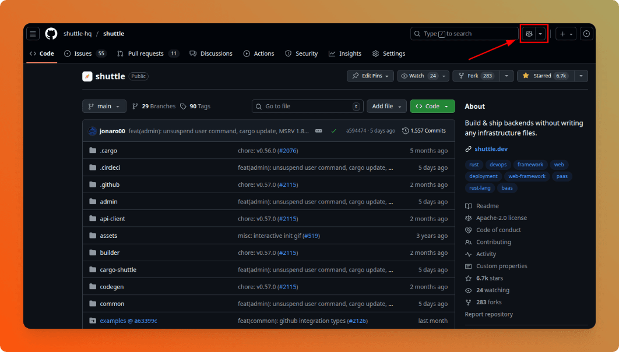
Task: Open the commit history clock icon
Action: coord(406,130)
